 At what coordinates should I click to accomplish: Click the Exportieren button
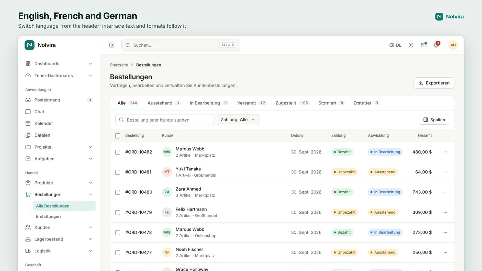tap(434, 83)
